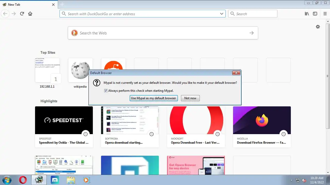Click the Highlights heading
Screen dimensions: 330x185
[49, 101]
